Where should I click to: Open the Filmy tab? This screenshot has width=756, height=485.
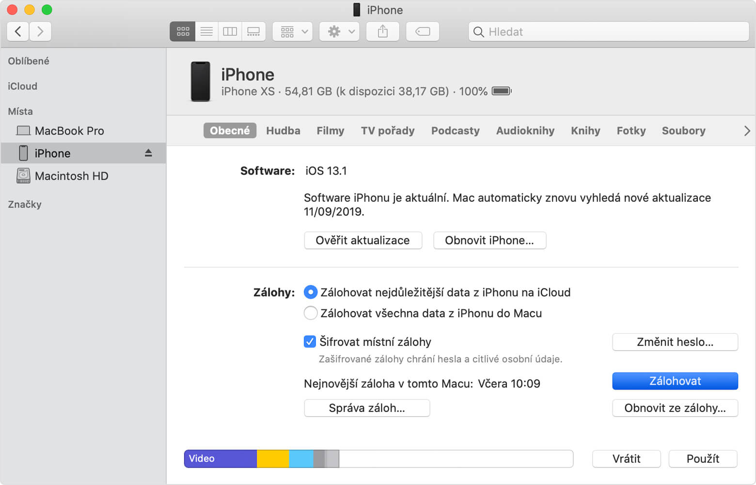(x=331, y=131)
